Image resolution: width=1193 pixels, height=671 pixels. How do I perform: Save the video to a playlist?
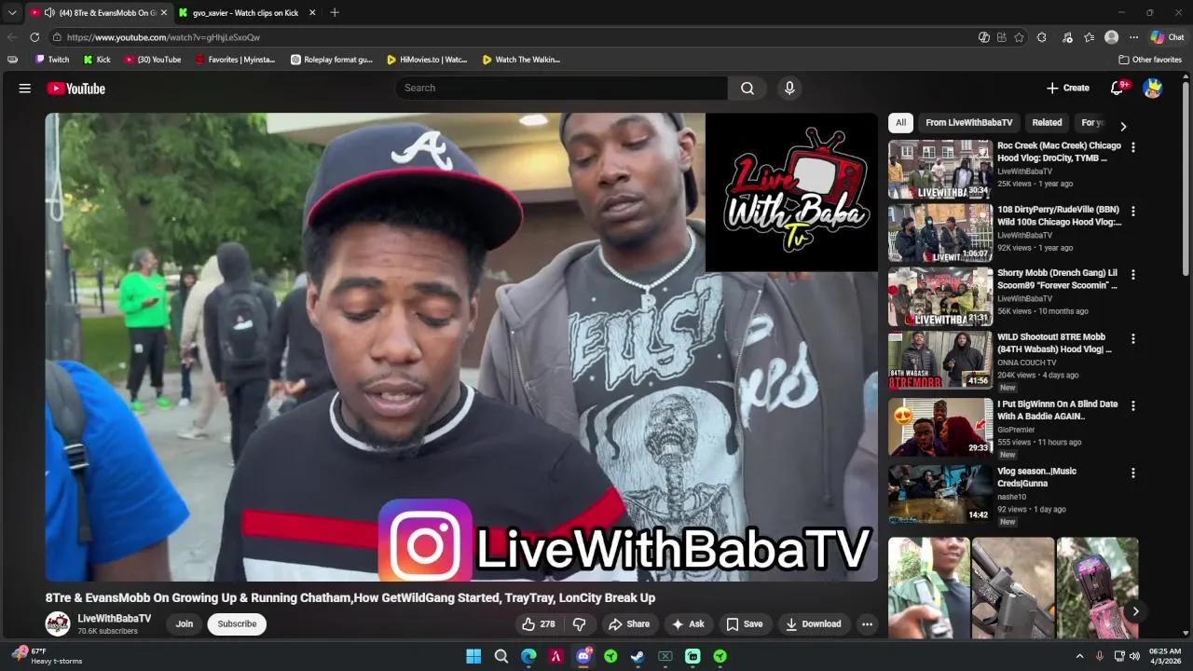745,624
